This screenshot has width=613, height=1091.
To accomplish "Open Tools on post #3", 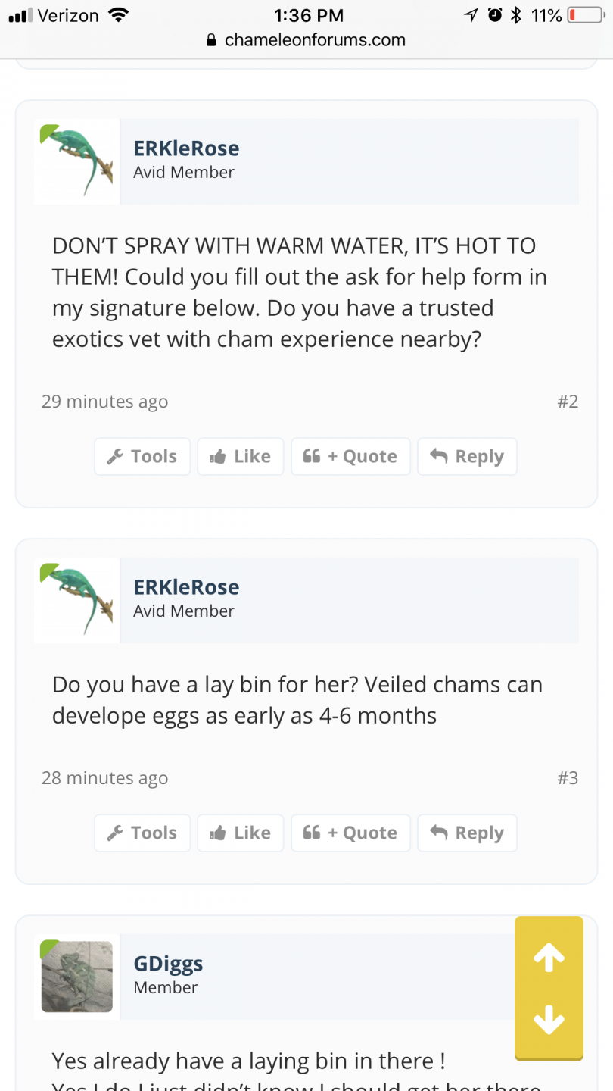I will tap(142, 833).
